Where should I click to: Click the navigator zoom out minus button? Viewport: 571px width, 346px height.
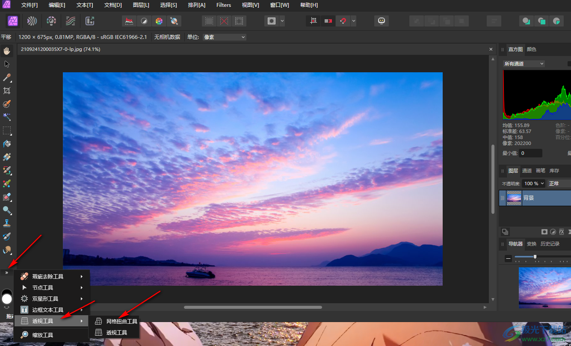(508, 258)
